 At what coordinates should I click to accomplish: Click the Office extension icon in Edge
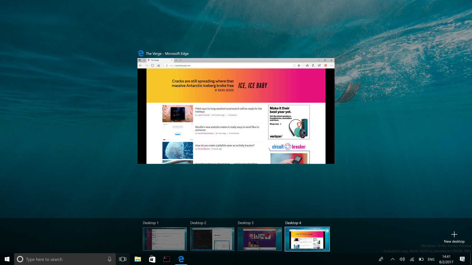[325, 65]
